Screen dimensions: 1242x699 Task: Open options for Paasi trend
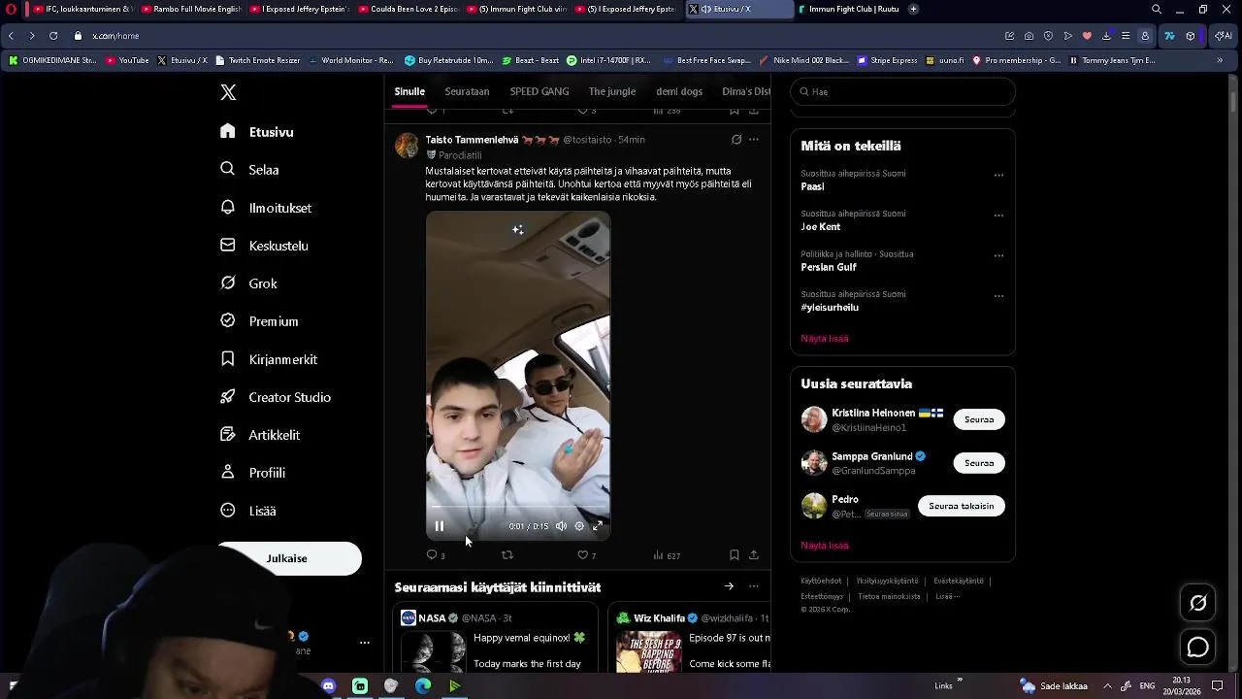click(x=998, y=176)
